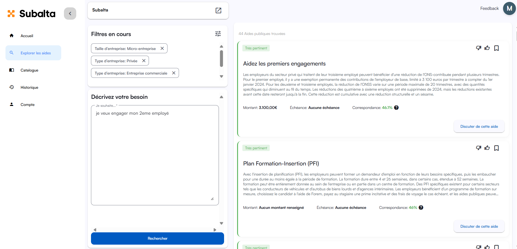Thumbs down the 'Aidez les premiers engagements' aid
The width and height of the screenshot is (517, 249).
coord(478,48)
